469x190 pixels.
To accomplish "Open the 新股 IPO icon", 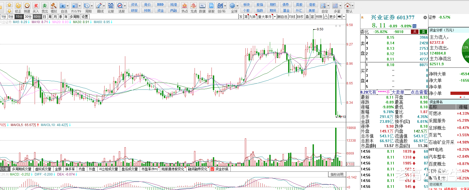I will pos(212,6).
